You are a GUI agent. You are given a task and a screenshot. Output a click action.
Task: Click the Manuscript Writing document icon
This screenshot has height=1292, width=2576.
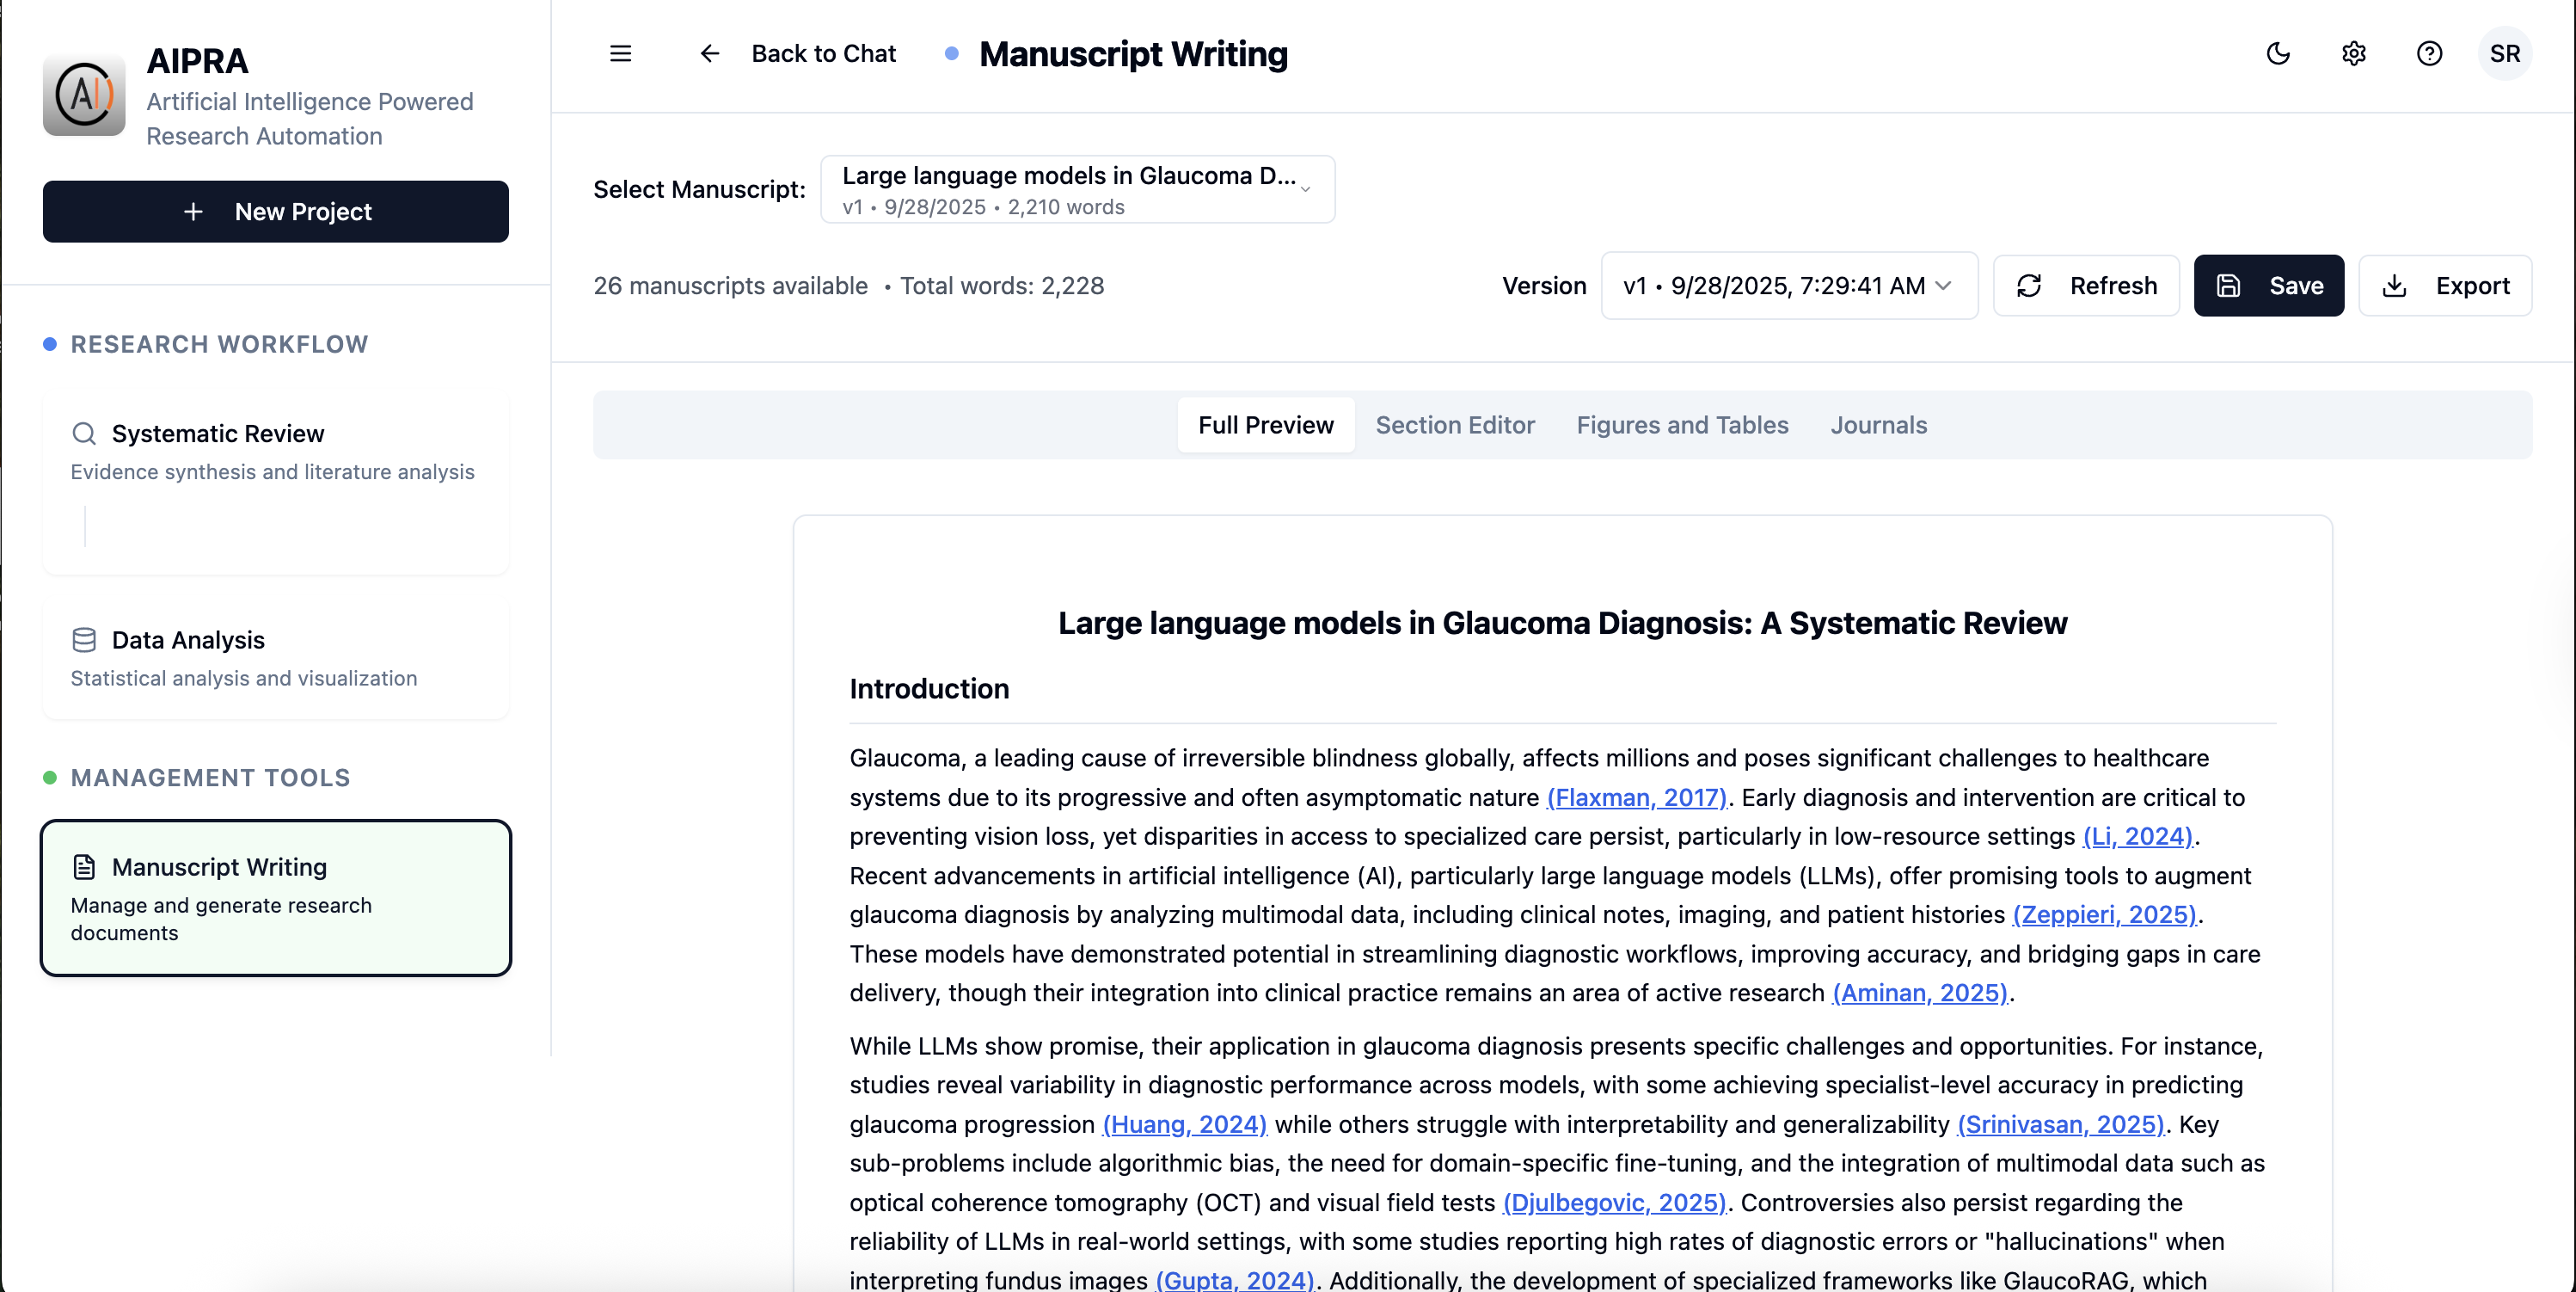click(84, 867)
